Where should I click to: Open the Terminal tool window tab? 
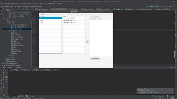6,96
